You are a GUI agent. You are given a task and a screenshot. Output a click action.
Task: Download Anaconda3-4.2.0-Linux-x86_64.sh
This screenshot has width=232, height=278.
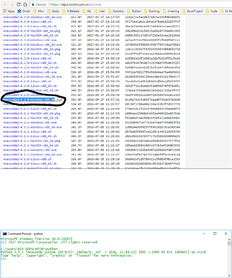coord(30,86)
